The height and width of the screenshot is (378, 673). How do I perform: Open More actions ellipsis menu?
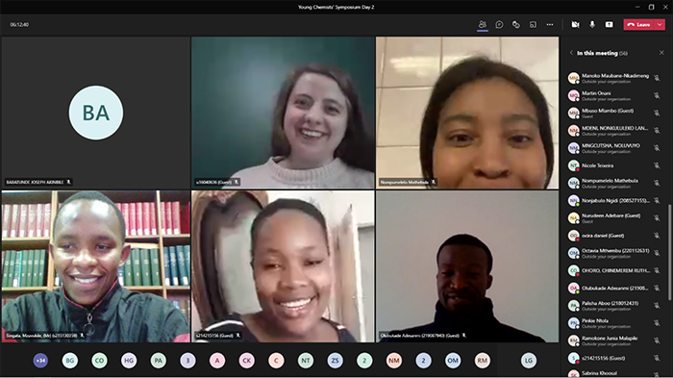[x=550, y=24]
